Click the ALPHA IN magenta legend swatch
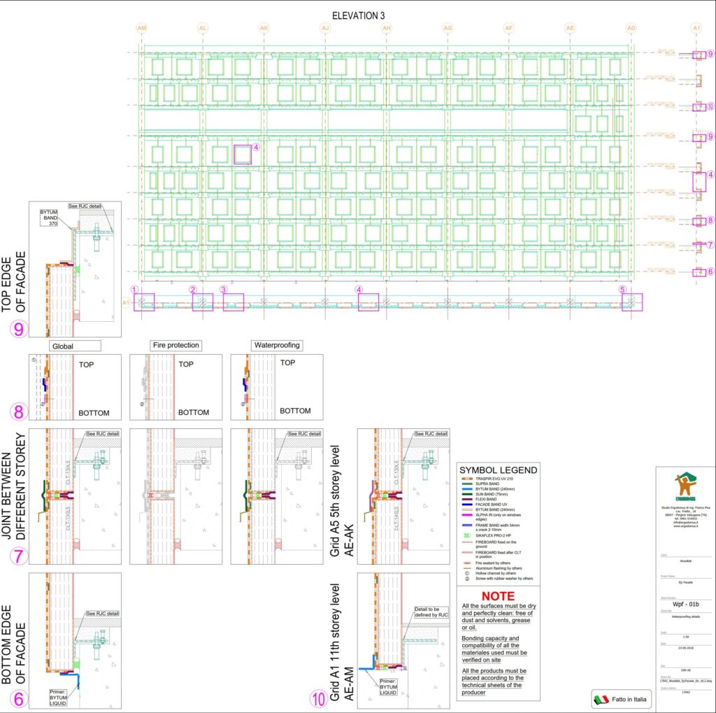 (x=467, y=515)
